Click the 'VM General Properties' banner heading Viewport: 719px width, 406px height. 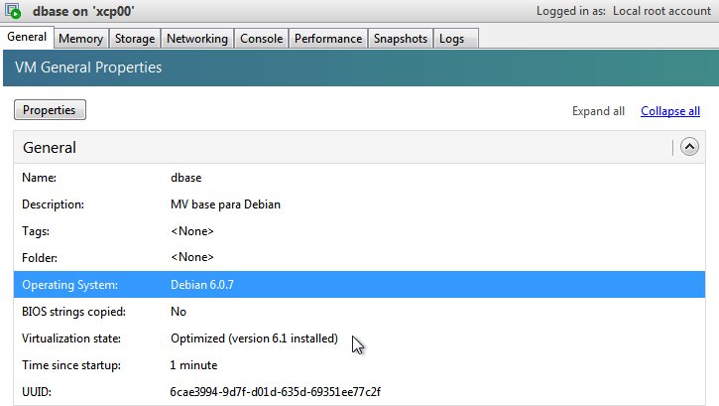tap(88, 68)
